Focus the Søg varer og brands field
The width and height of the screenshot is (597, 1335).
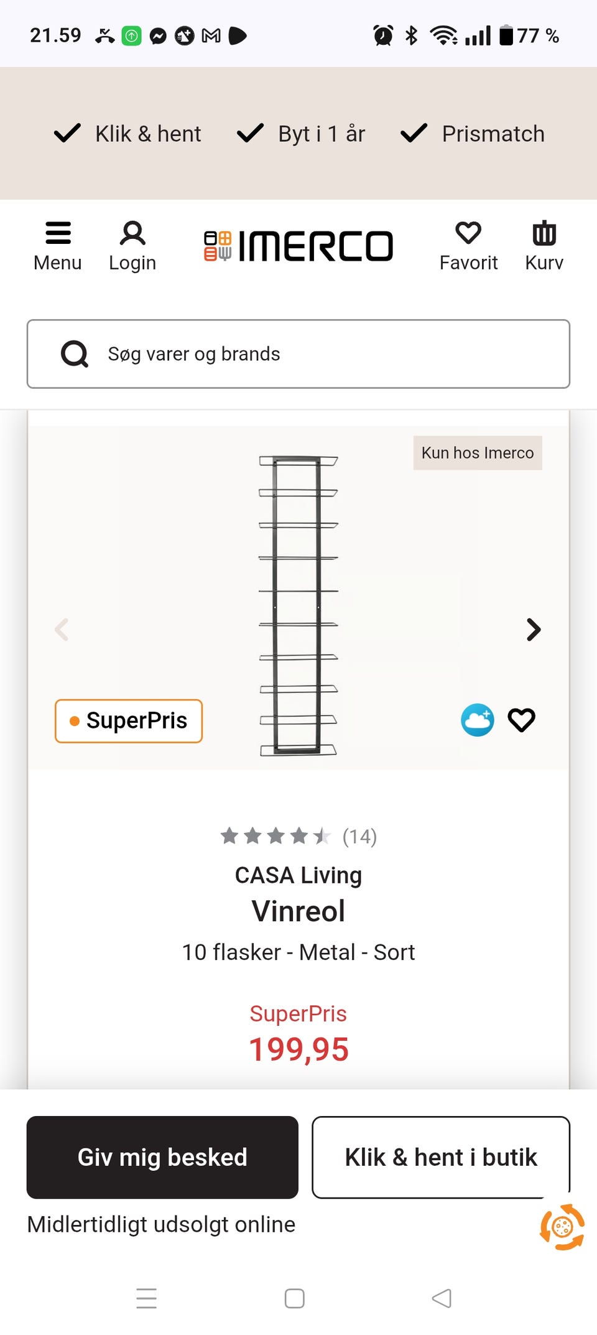323,354
